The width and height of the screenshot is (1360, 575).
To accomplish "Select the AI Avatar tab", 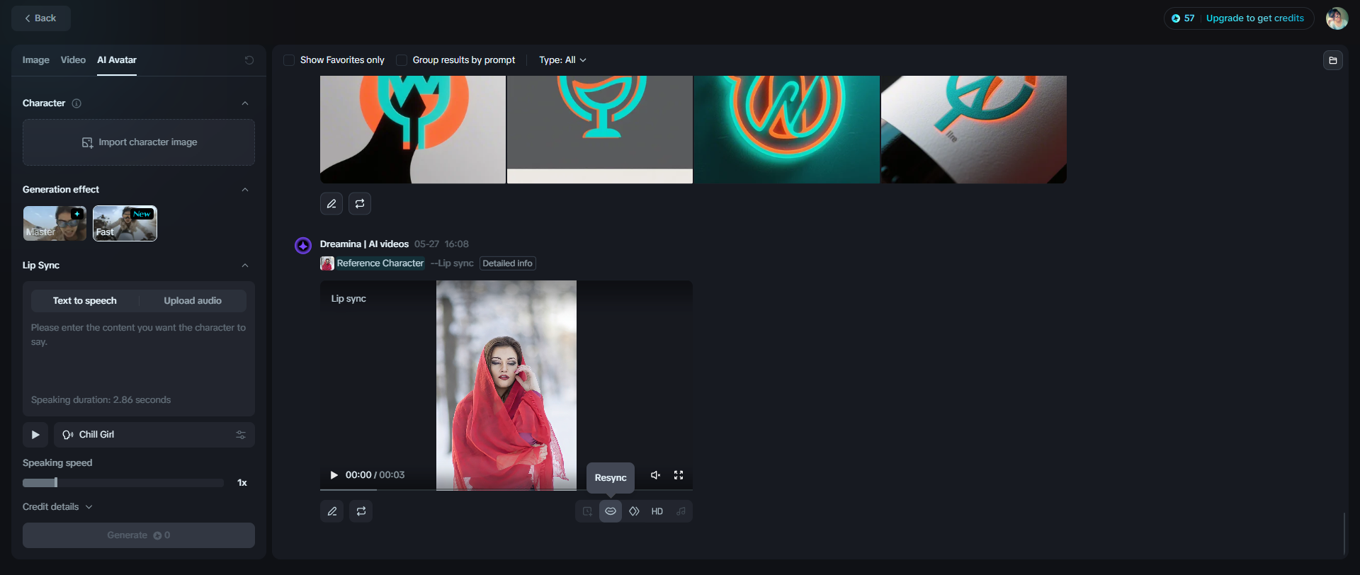I will (x=117, y=60).
